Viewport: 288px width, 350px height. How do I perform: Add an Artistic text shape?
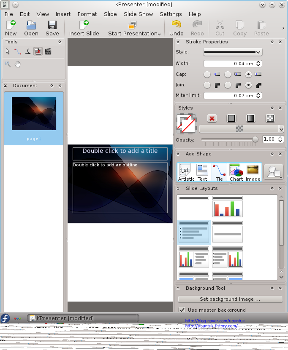(x=185, y=172)
